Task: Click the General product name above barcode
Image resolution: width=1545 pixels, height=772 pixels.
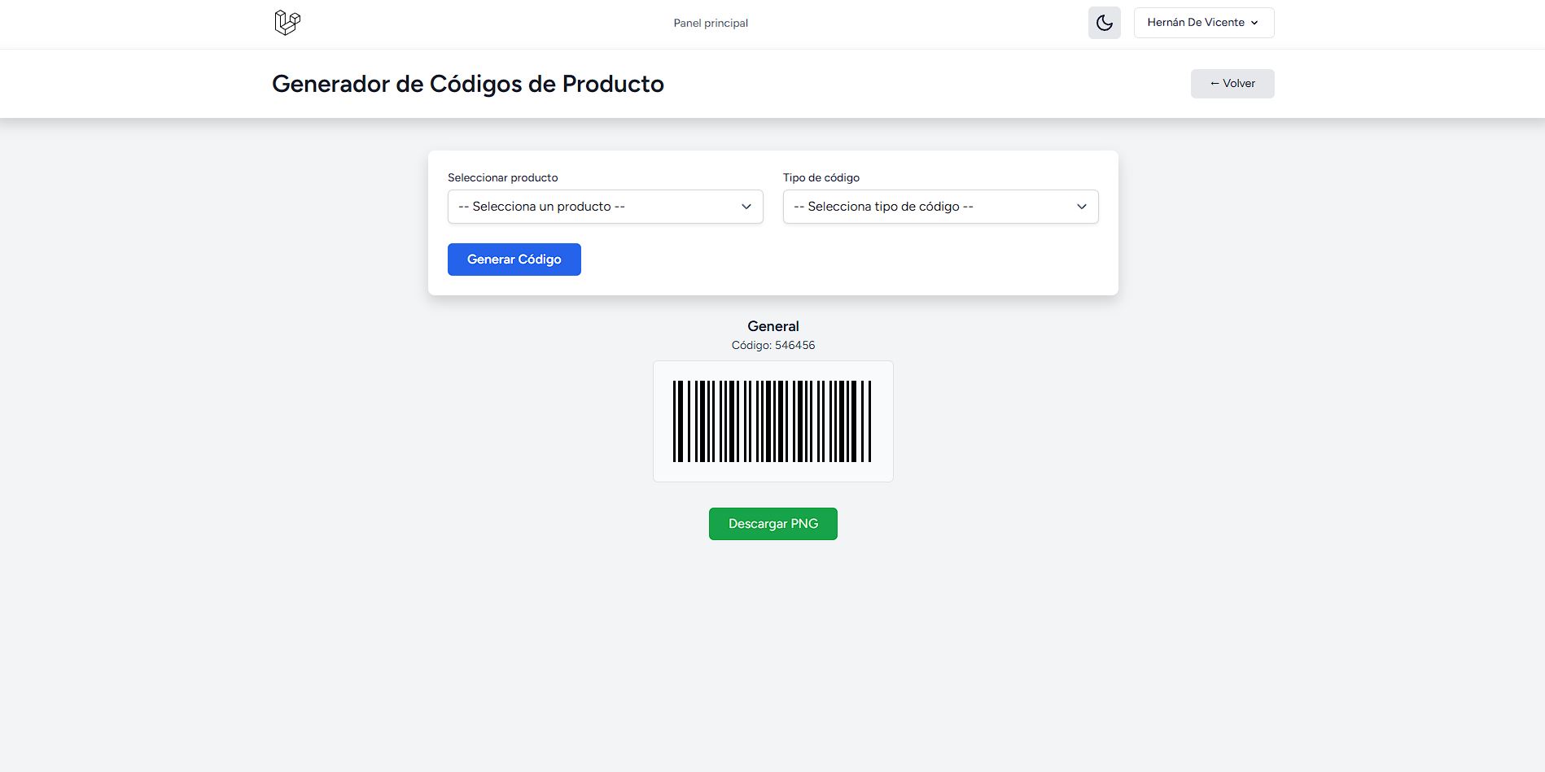Action: [773, 326]
